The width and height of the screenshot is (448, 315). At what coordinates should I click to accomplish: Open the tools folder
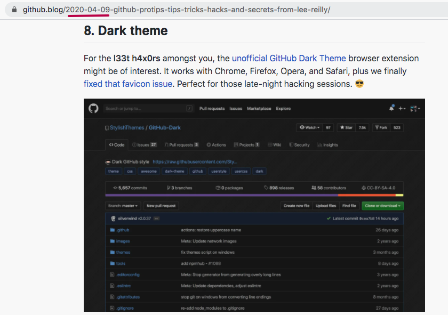pos(121,263)
